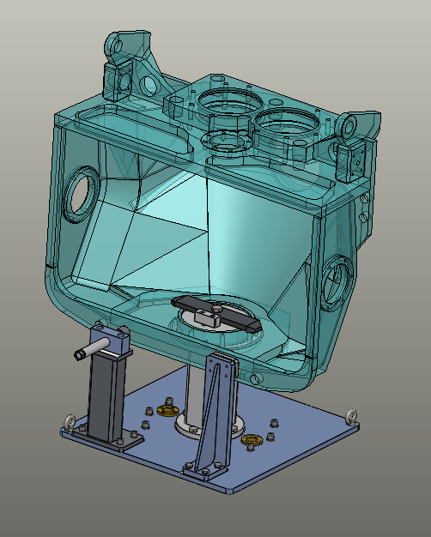The height and width of the screenshot is (537, 431).
Task: Select the eyebolt at left base plate corner
Action: coord(69,422)
